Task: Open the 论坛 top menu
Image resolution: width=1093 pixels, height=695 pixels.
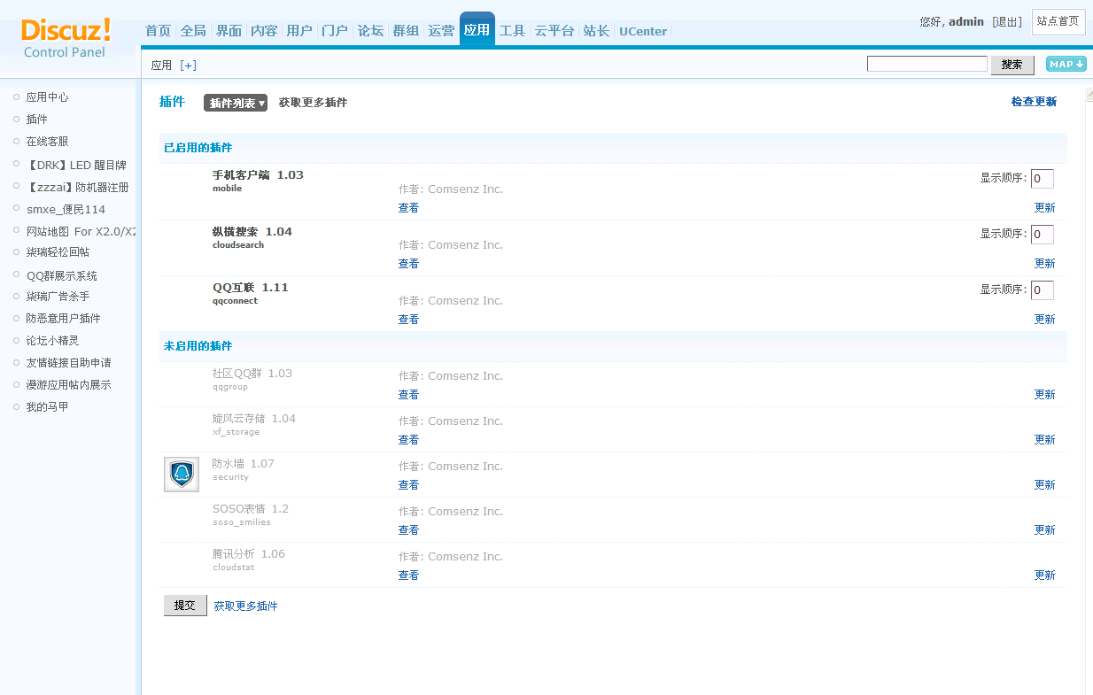Action: click(x=370, y=31)
